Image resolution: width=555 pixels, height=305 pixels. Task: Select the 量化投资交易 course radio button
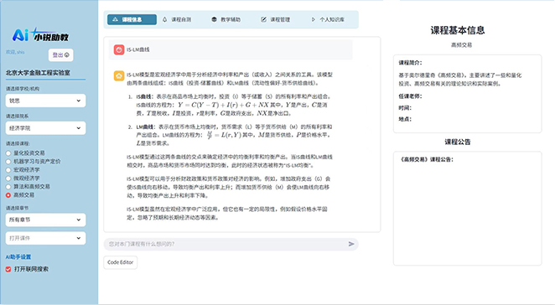tap(8, 153)
